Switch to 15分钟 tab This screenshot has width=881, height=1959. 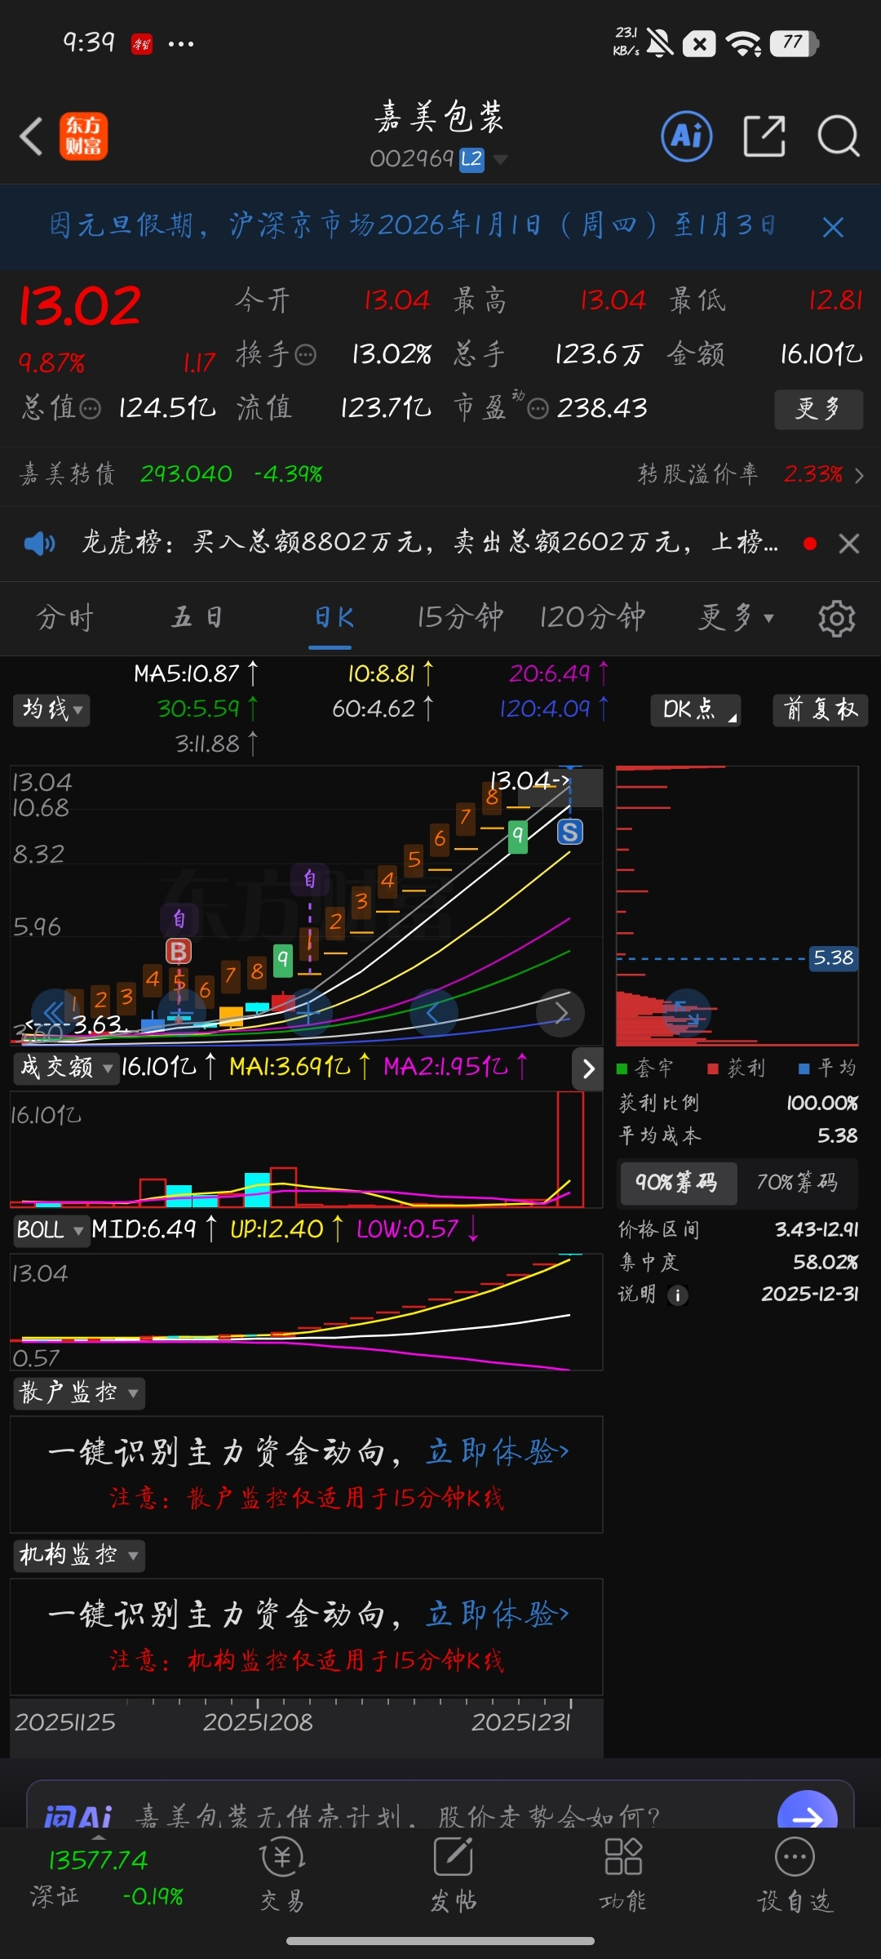click(460, 618)
